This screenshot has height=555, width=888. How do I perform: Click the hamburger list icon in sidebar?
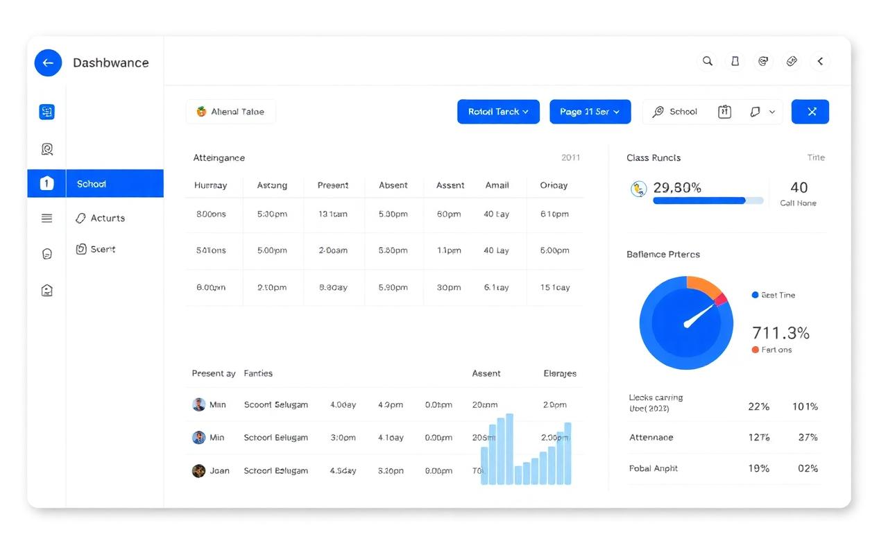(46, 218)
